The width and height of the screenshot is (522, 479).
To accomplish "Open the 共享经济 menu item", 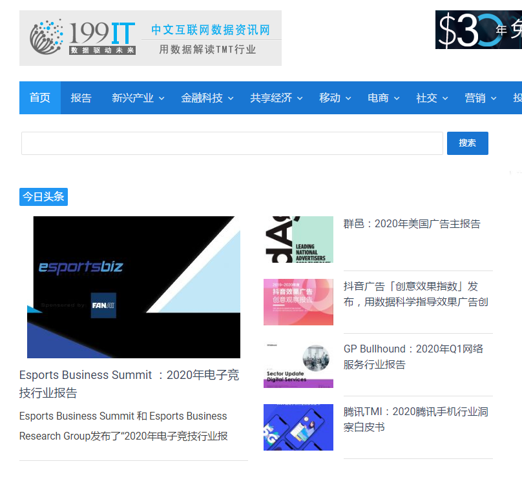I will (x=271, y=97).
